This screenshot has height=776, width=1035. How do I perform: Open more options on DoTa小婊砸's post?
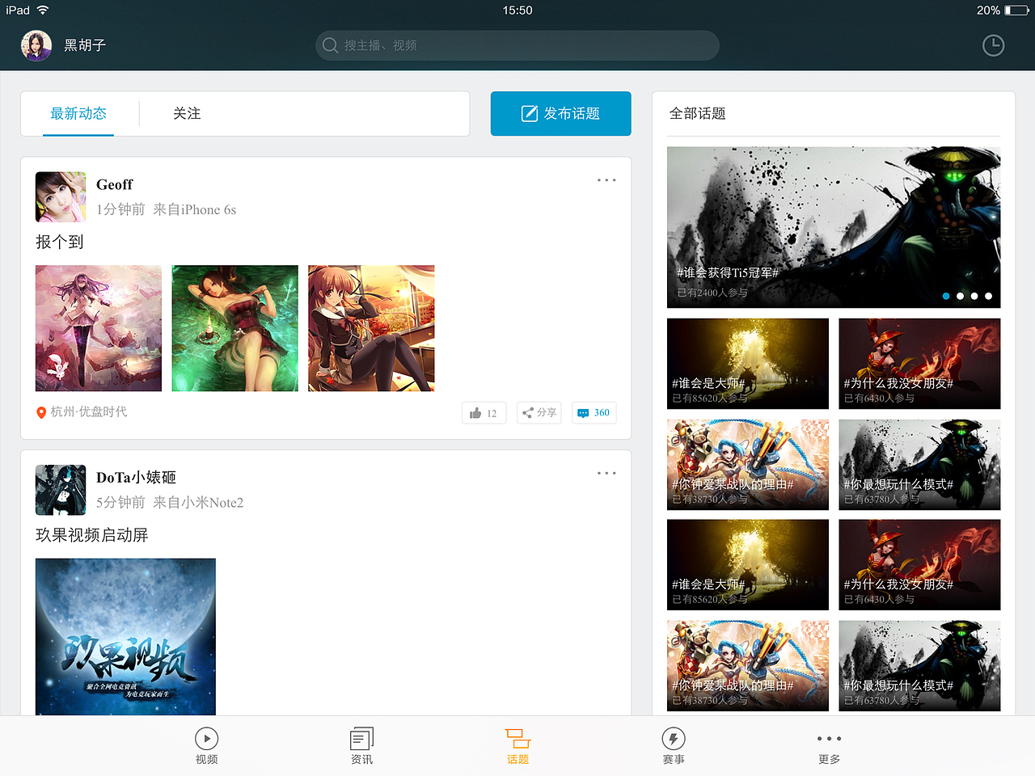606,473
